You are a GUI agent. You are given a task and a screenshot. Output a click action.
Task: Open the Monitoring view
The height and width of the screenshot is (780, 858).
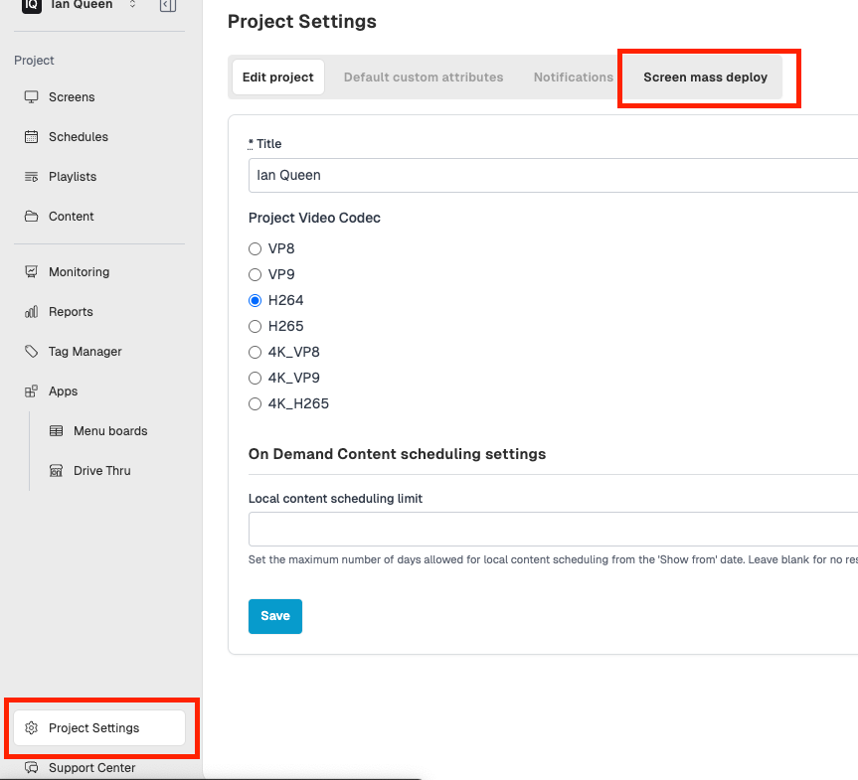point(78,271)
